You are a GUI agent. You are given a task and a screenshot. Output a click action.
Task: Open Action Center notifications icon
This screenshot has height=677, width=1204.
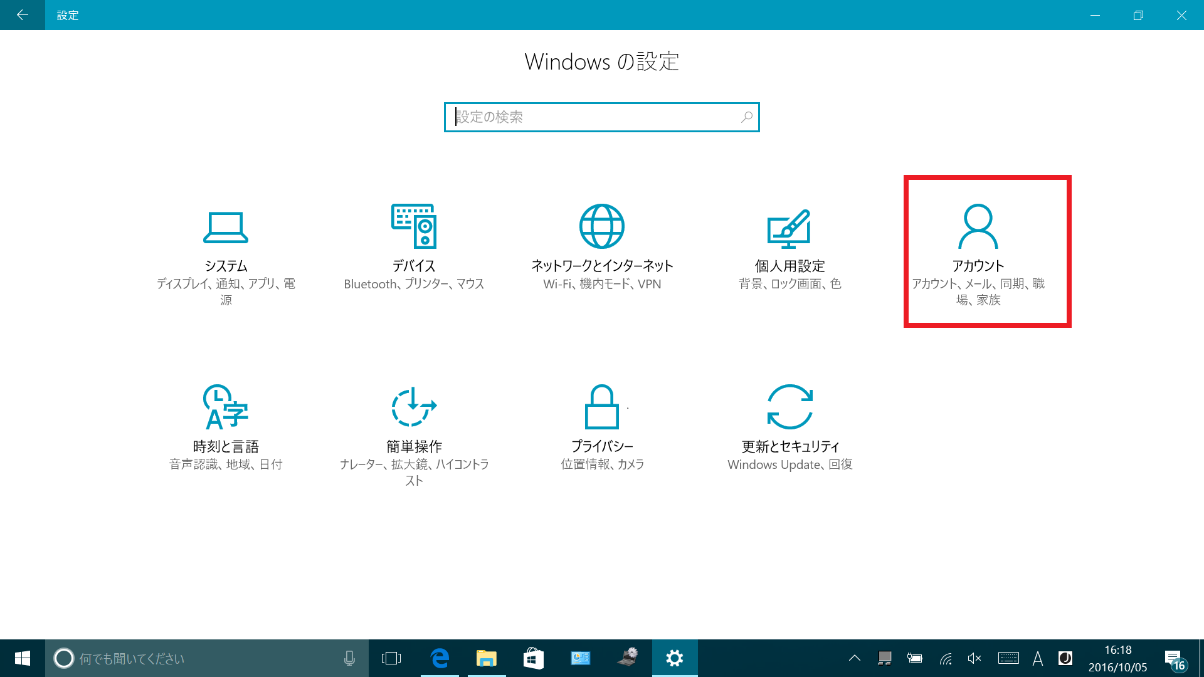click(1175, 659)
